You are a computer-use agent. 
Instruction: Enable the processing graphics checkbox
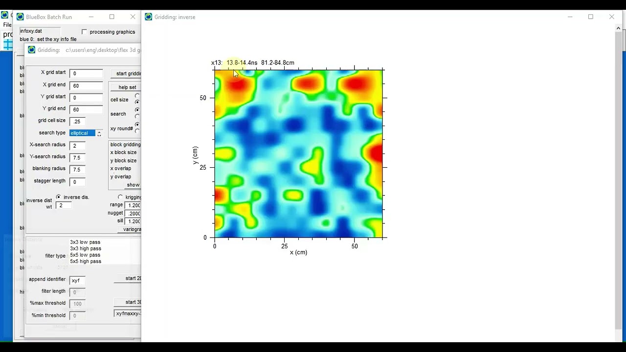click(x=85, y=32)
